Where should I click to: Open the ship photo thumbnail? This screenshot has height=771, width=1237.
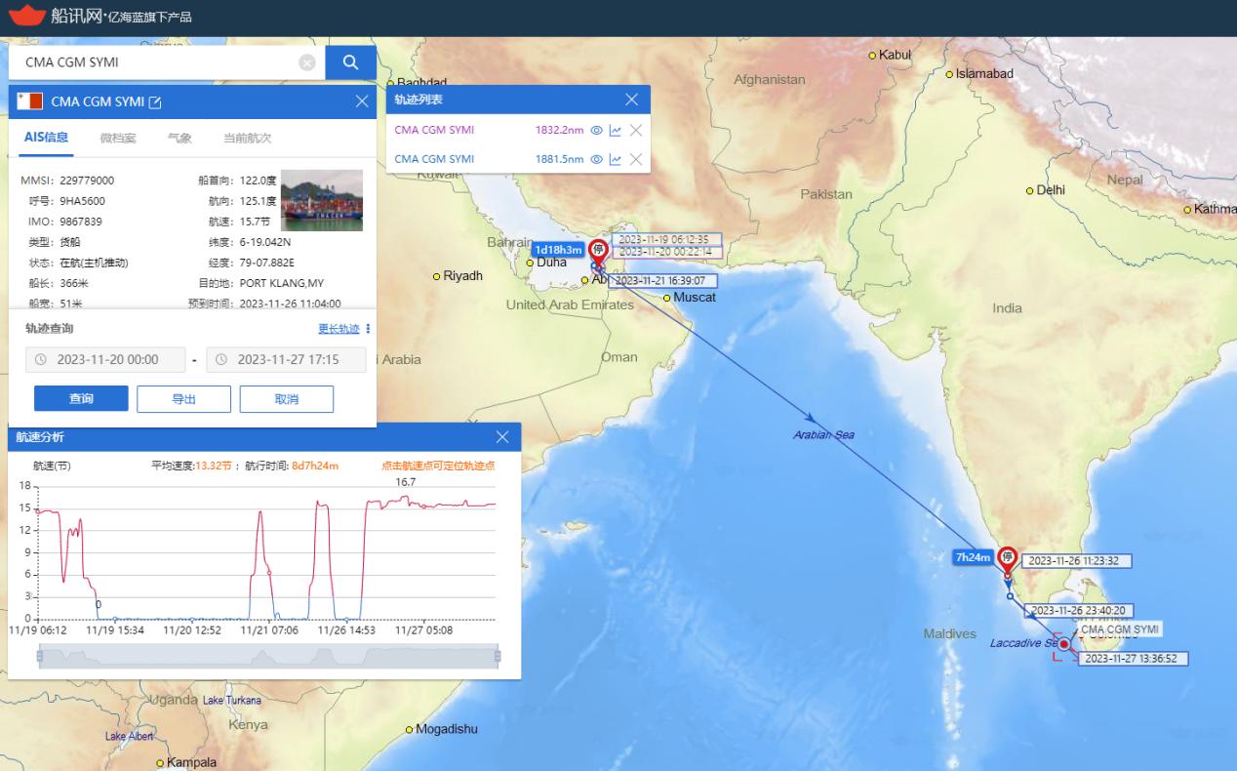tap(322, 200)
